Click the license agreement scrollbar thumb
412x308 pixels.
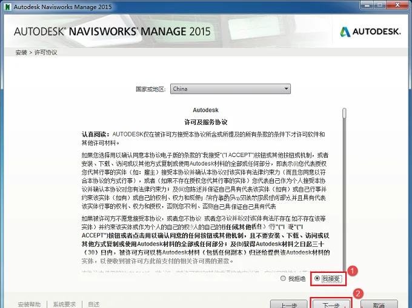click(344, 113)
